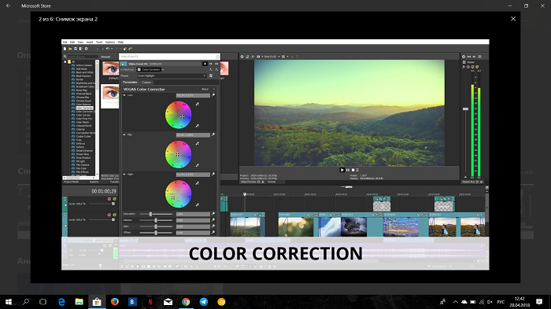Click the animate icon beside Low value

(x=213, y=95)
